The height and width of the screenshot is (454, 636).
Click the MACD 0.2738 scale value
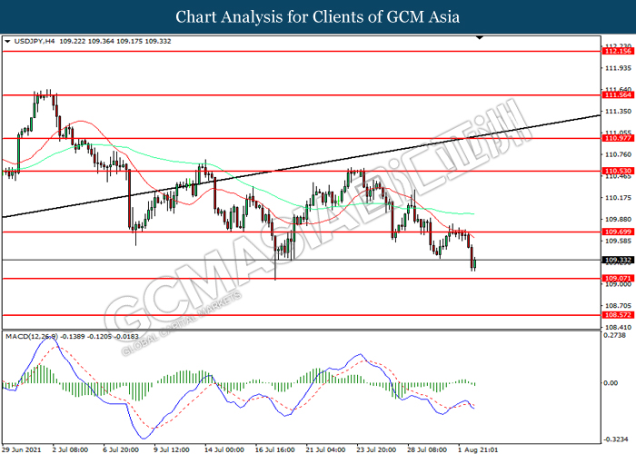614,335
